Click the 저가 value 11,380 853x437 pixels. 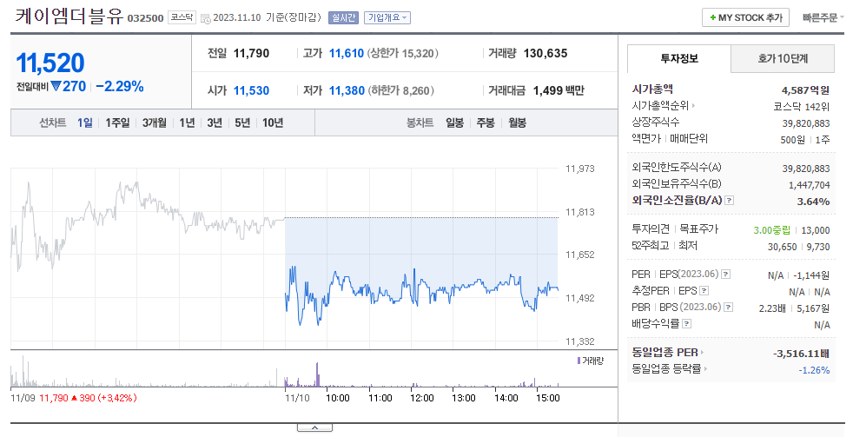click(x=347, y=91)
